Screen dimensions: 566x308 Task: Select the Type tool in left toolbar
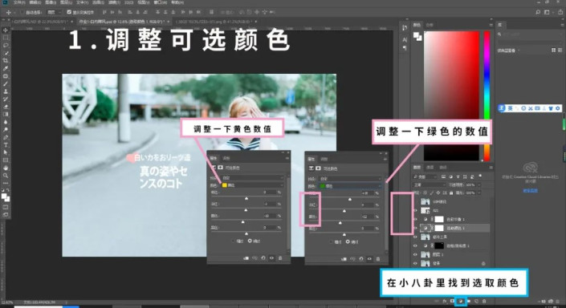coord(6,145)
